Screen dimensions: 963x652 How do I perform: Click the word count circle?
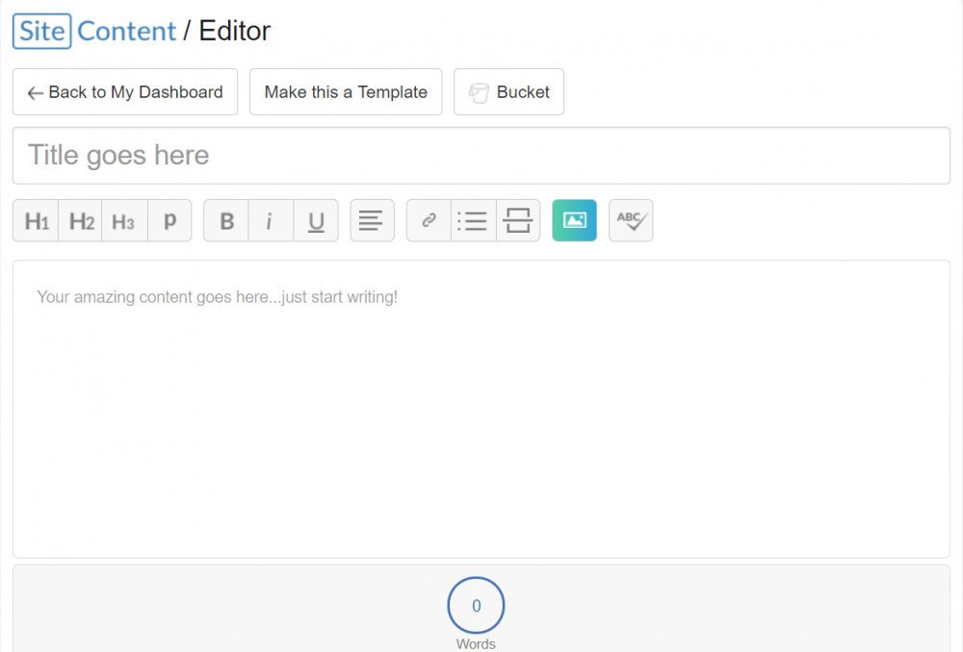[476, 606]
